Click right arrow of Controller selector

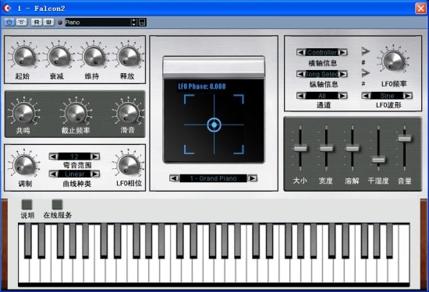(343, 52)
